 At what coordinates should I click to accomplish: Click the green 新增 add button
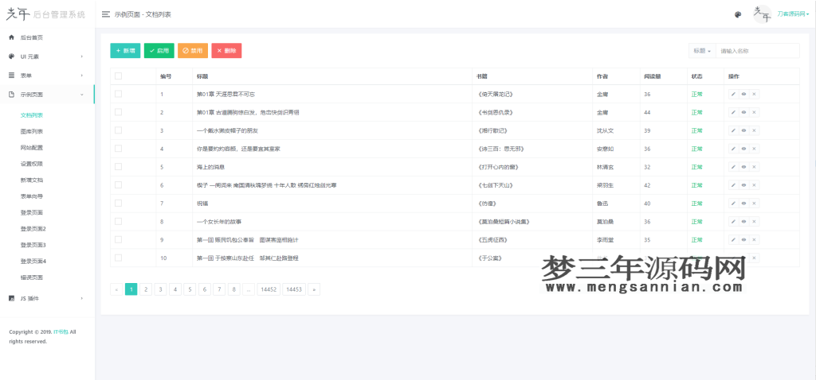coord(125,50)
